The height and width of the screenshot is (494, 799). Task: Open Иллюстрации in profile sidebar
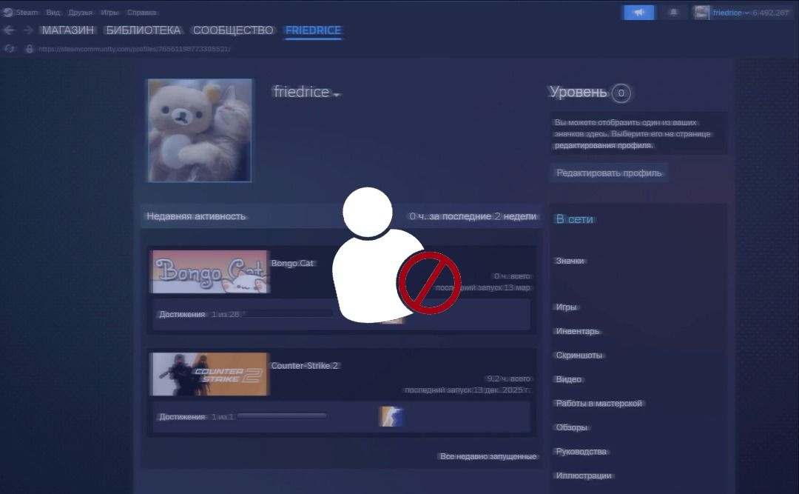pos(584,475)
